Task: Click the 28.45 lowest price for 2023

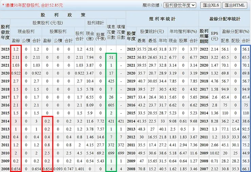Action: (x=152, y=49)
